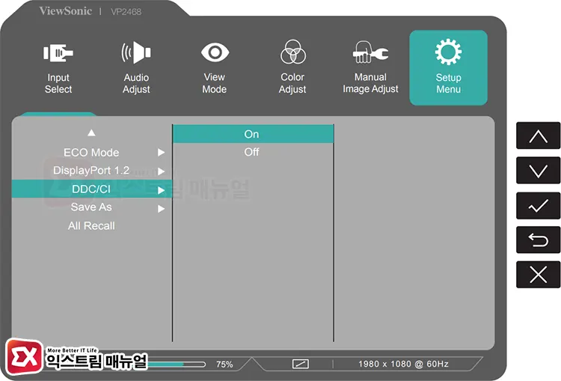561x381 pixels.
Task: Set DDC/CI to Off
Action: (x=252, y=152)
